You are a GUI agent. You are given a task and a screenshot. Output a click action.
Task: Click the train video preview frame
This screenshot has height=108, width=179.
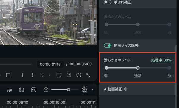[x=48, y=22]
